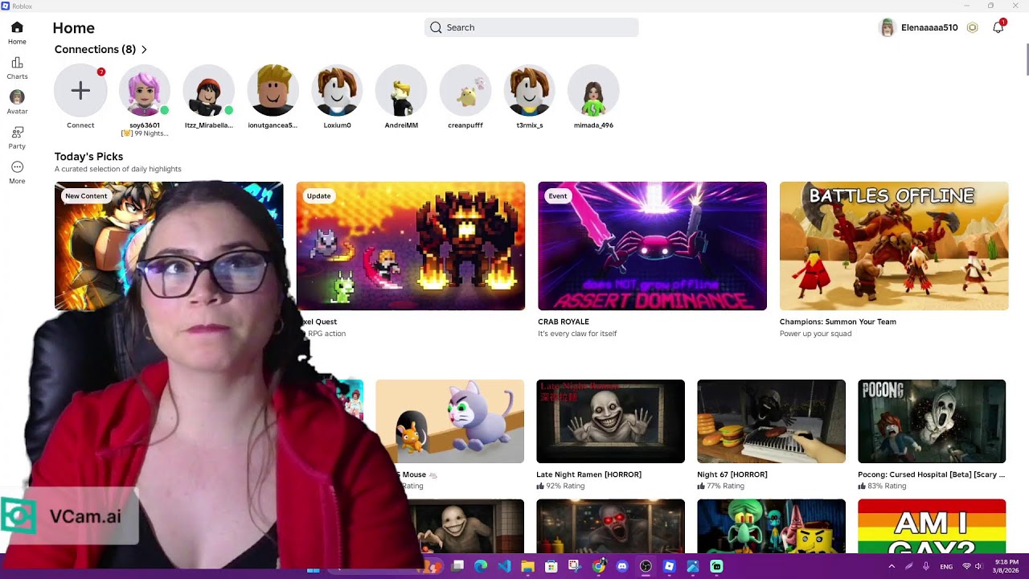Open the Battles Offline Champions thumbnail
The image size is (1029, 579).
894,246
